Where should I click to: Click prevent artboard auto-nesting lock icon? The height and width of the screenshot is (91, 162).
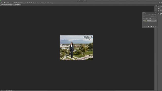[149, 19]
